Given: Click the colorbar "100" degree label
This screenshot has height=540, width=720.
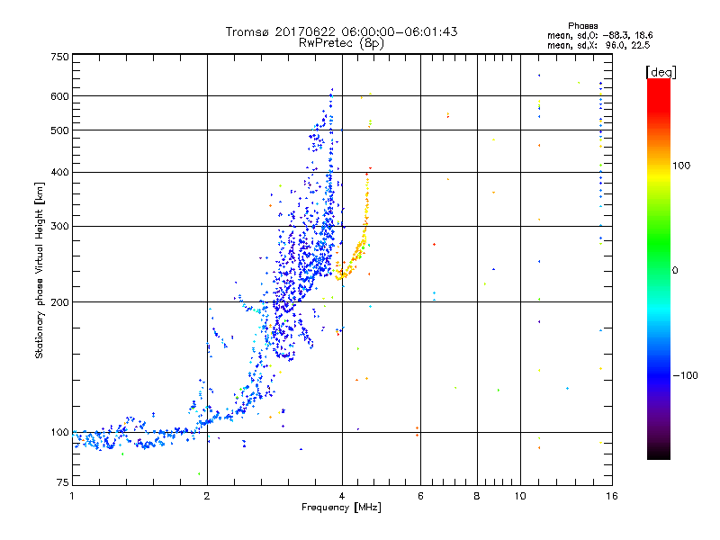Looking at the screenshot, I should pyautogui.click(x=681, y=166).
